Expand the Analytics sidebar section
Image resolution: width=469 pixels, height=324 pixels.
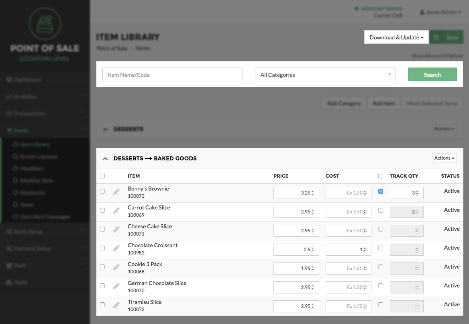45,96
